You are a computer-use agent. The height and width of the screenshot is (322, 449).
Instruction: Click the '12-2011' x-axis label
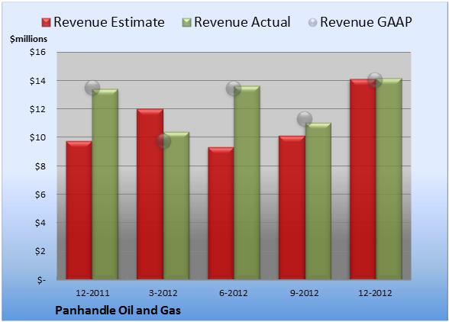[92, 293]
